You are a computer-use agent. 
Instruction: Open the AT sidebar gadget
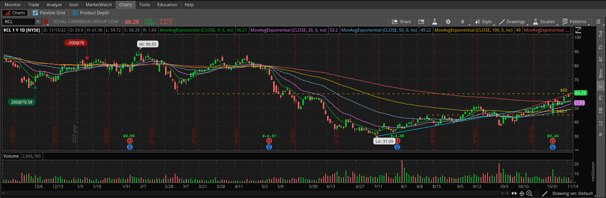coord(600,60)
